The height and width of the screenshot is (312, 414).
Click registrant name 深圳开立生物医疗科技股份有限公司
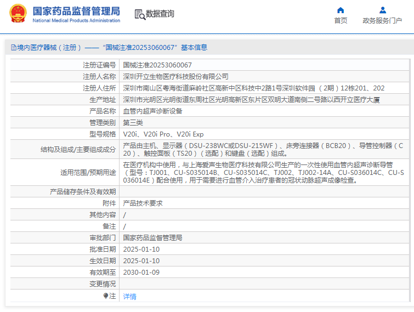[x=175, y=77]
